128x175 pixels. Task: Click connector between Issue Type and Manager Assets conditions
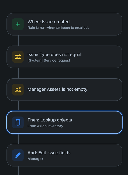coord(18,73)
